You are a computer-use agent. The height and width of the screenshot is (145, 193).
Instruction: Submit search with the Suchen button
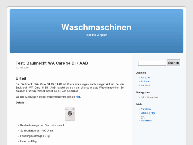point(173,63)
